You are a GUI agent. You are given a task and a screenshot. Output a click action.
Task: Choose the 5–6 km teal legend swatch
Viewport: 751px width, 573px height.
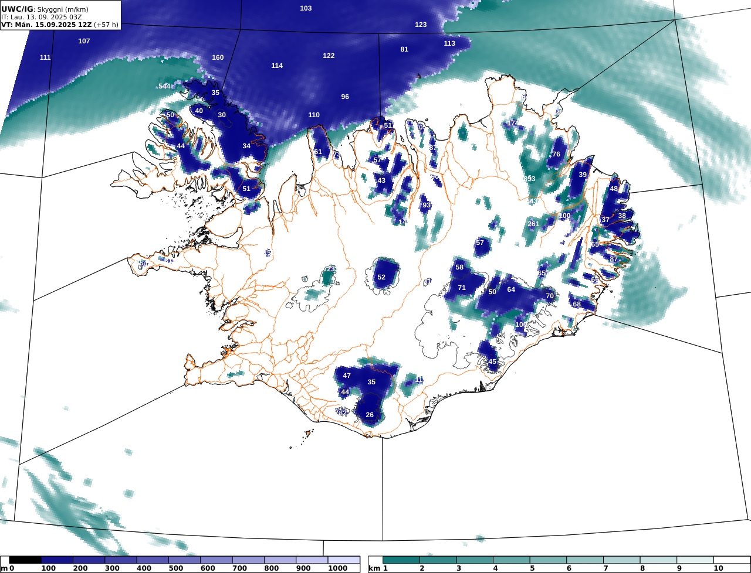point(549,560)
